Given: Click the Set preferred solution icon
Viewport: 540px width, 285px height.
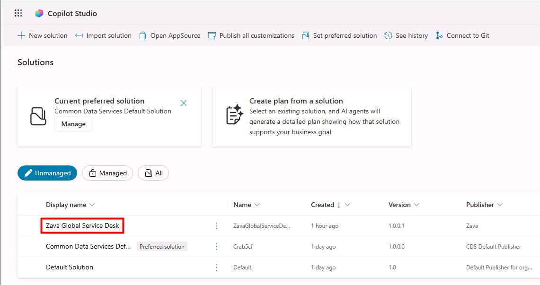Looking at the screenshot, I should coord(305,35).
